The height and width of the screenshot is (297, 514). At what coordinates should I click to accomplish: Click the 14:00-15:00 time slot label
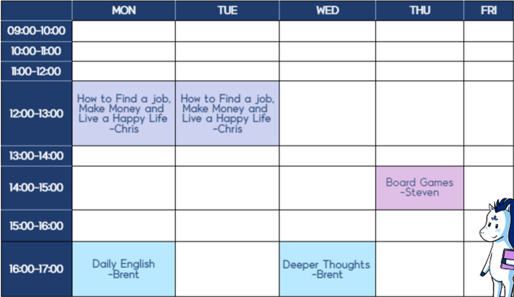37,188
